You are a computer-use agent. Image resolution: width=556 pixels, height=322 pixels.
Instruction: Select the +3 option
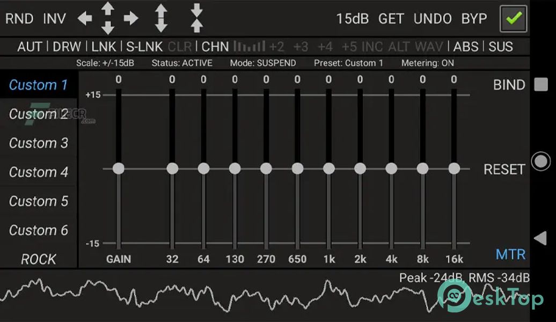pos(301,47)
